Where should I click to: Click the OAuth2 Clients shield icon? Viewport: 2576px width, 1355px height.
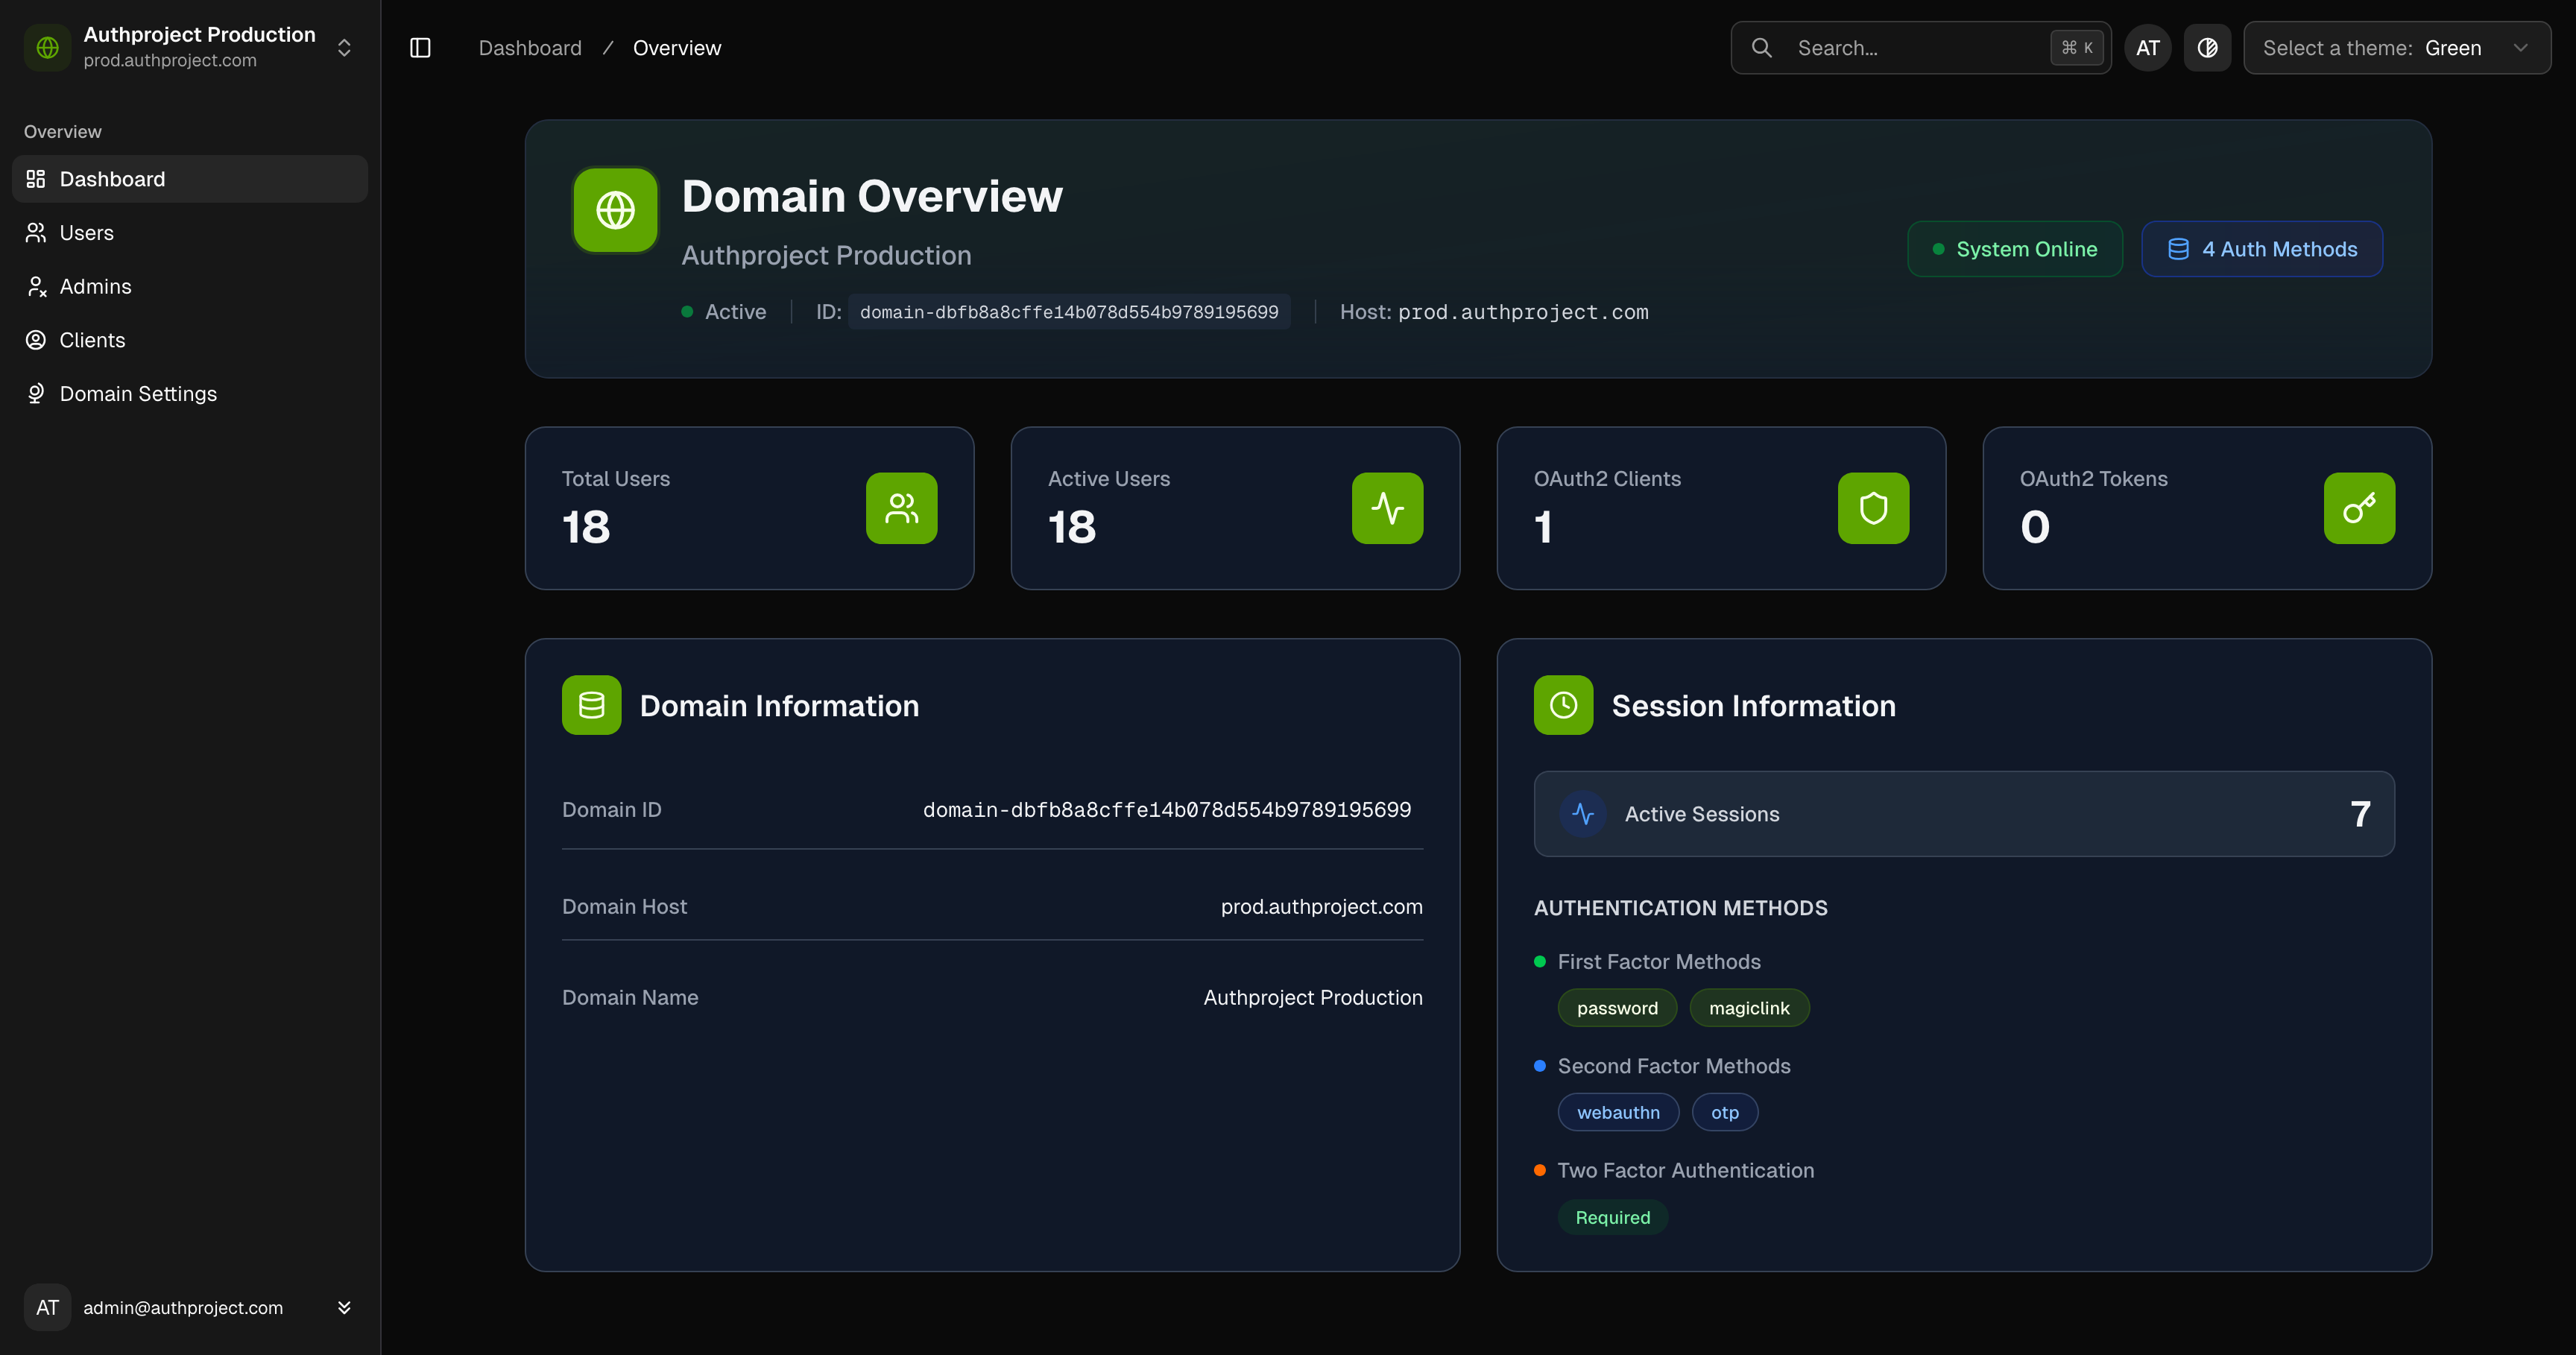click(1873, 508)
